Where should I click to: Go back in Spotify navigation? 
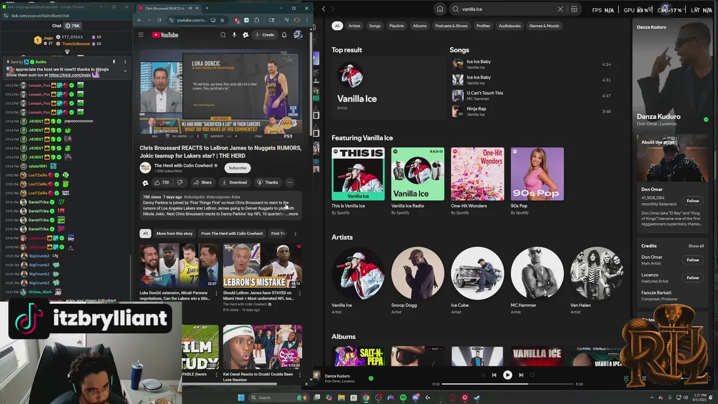(x=323, y=9)
